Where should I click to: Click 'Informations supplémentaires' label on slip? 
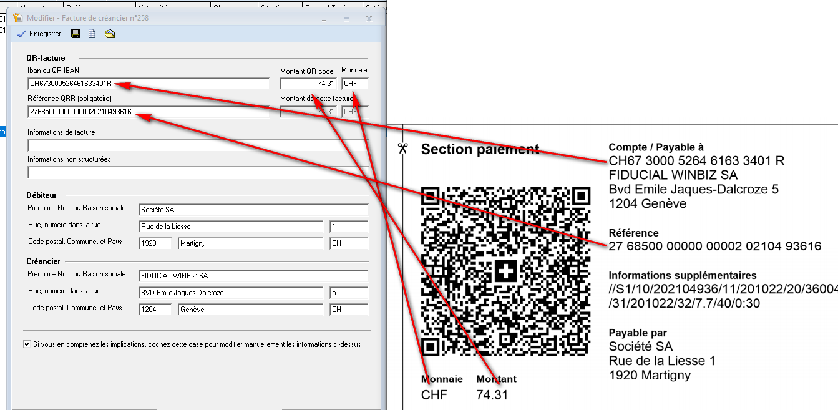(683, 276)
